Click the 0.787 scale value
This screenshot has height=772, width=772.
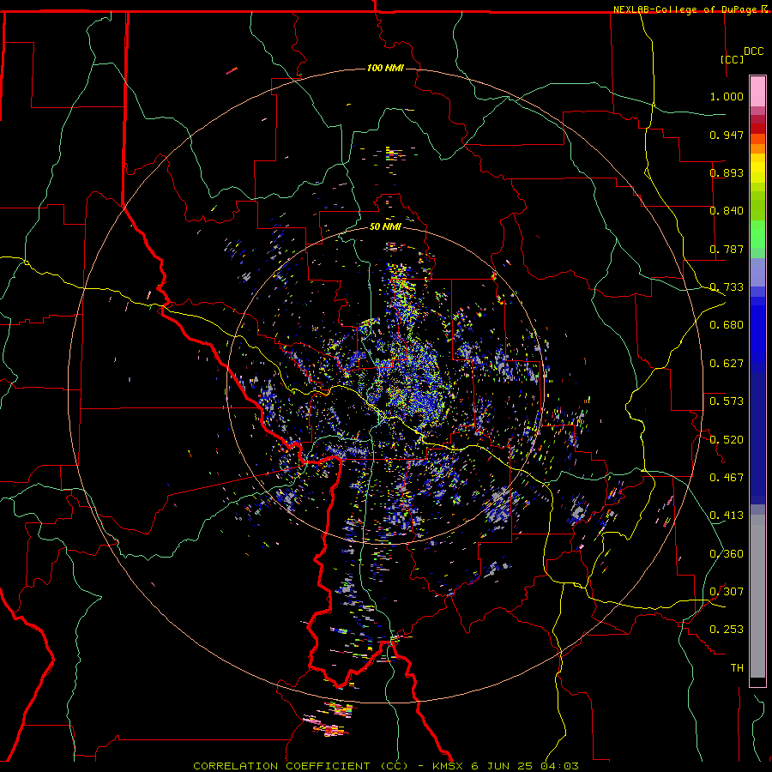[x=727, y=249]
